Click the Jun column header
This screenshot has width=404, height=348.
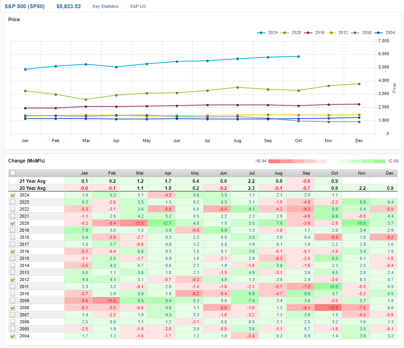point(217,173)
